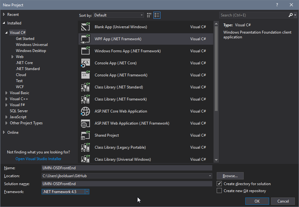Click the scroll down arrow of template list
The image size is (299, 207).
(x=216, y=160)
